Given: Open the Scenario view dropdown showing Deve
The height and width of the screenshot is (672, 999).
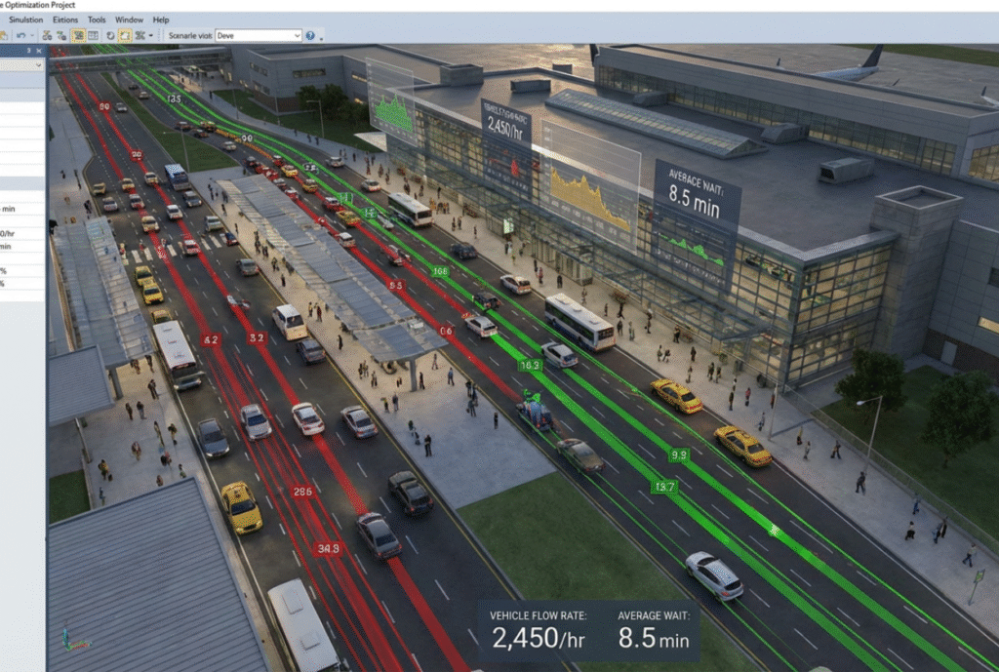Looking at the screenshot, I should 258,35.
